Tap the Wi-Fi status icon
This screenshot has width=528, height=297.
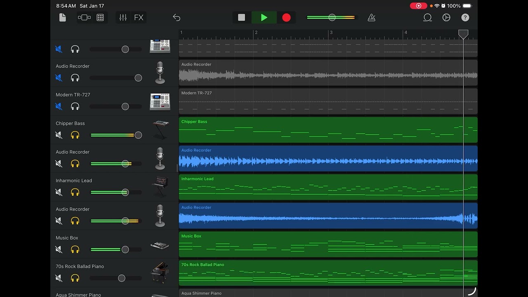coord(437,6)
